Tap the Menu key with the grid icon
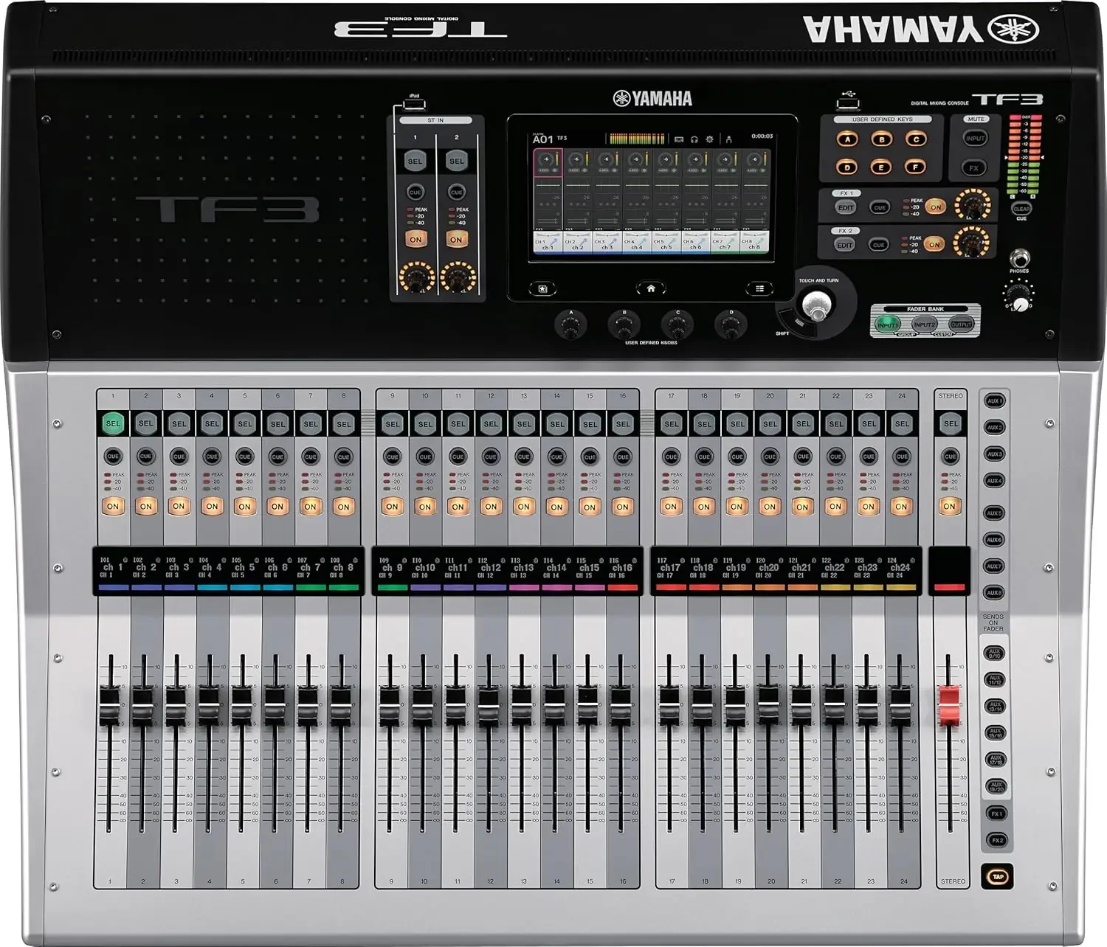This screenshot has width=1107, height=947. tap(759, 288)
